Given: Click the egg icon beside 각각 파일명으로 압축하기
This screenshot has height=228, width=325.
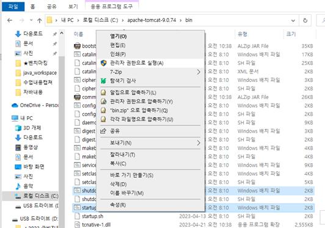Looking at the screenshot, I should (103, 119).
